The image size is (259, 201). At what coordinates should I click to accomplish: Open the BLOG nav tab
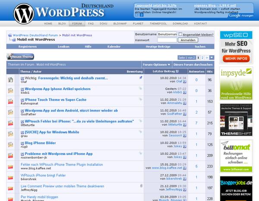pos(62,23)
